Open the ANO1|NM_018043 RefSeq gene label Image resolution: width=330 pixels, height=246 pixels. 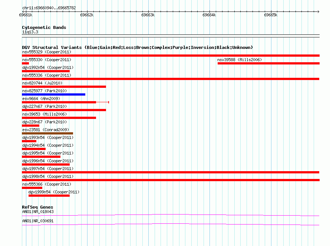(38, 212)
